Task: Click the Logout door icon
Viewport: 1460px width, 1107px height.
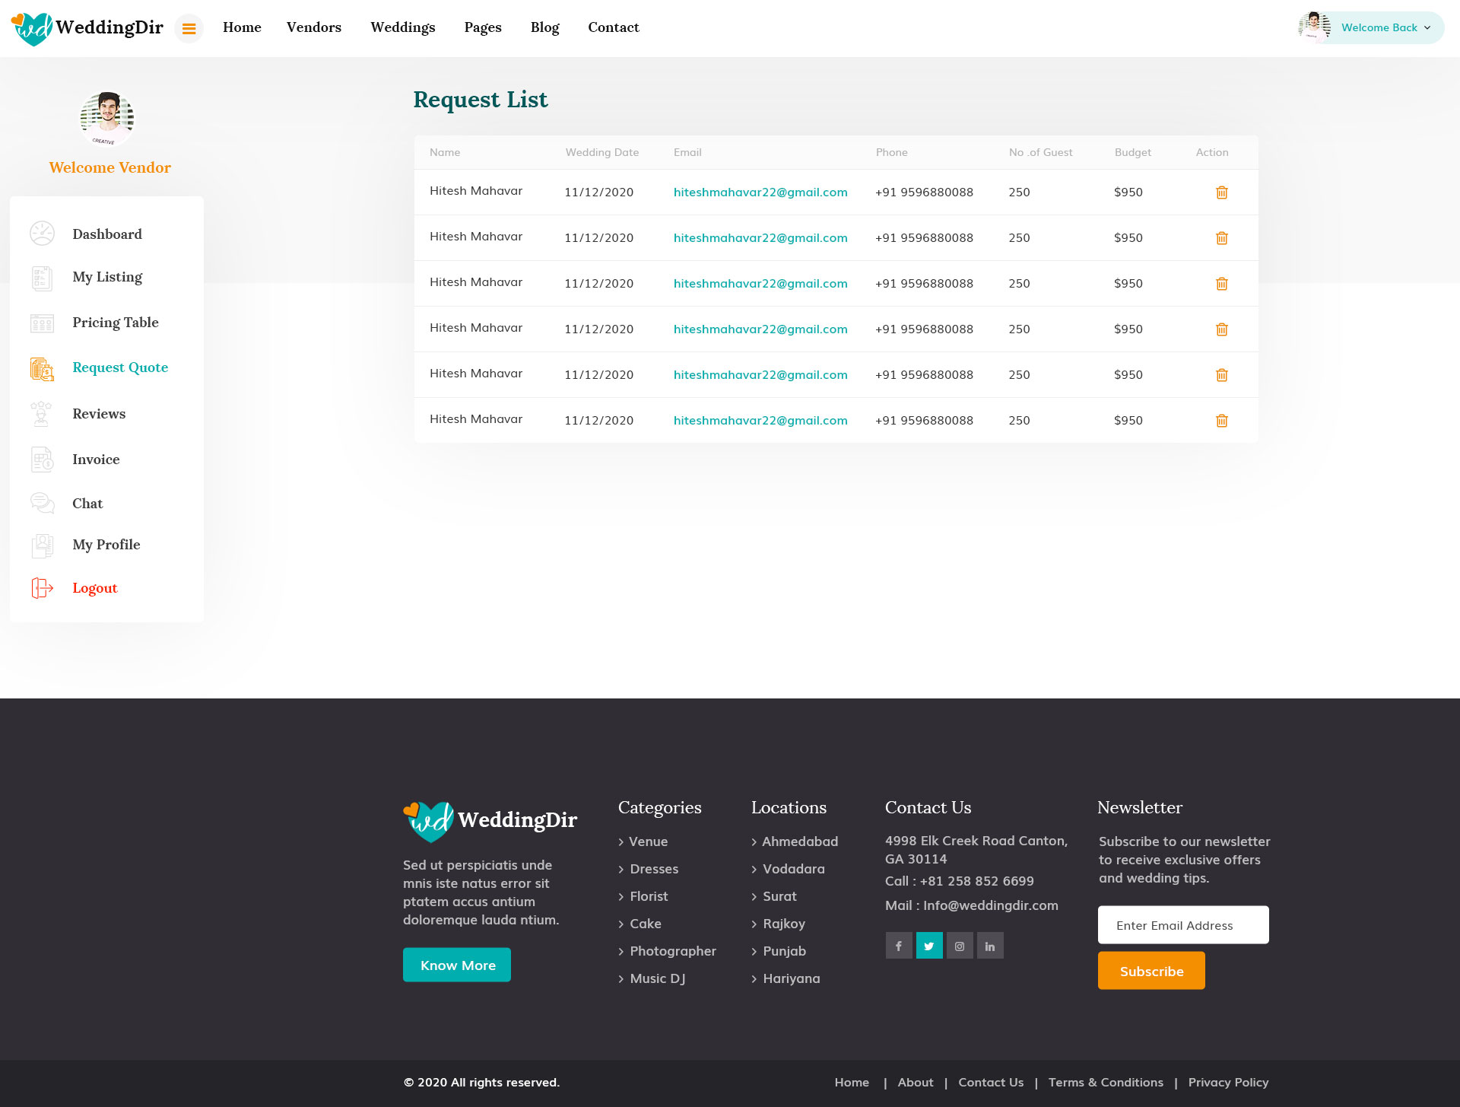Action: (42, 587)
